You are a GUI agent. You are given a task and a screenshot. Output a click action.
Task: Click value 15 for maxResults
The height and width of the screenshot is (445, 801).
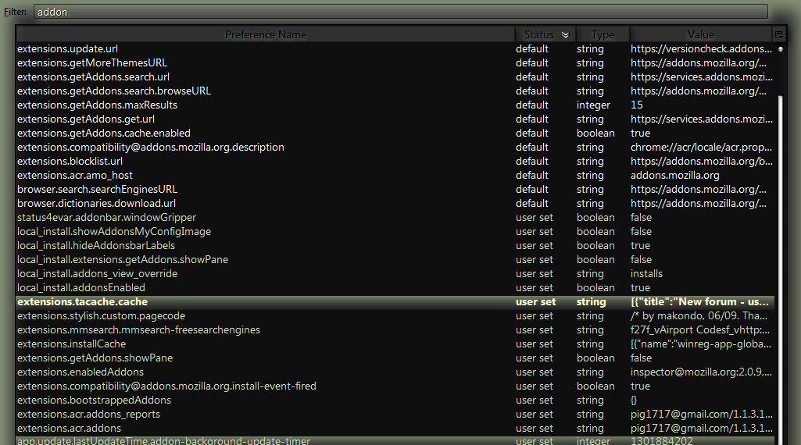pyautogui.click(x=637, y=105)
